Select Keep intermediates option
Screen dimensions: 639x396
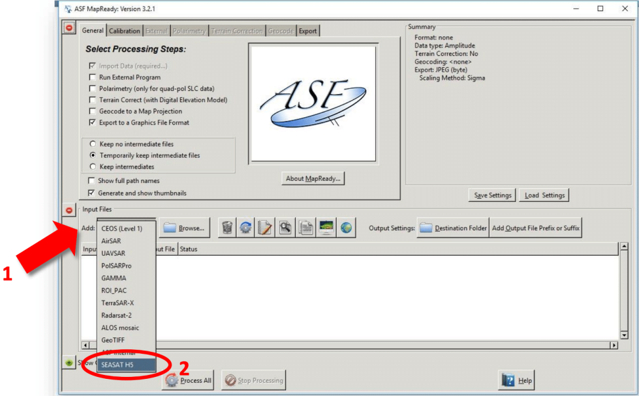tap(93, 166)
